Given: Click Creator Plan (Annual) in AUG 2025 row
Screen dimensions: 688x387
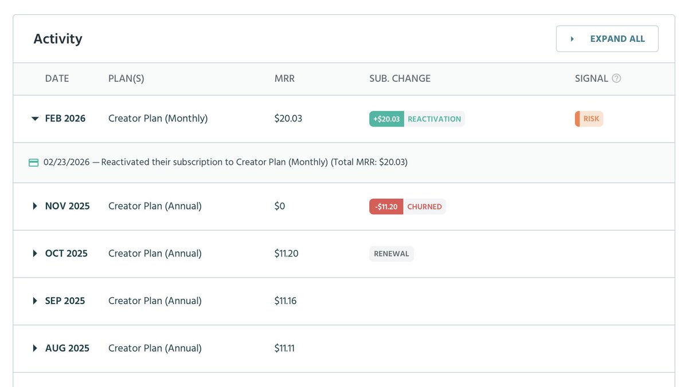Looking at the screenshot, I should tap(155, 348).
